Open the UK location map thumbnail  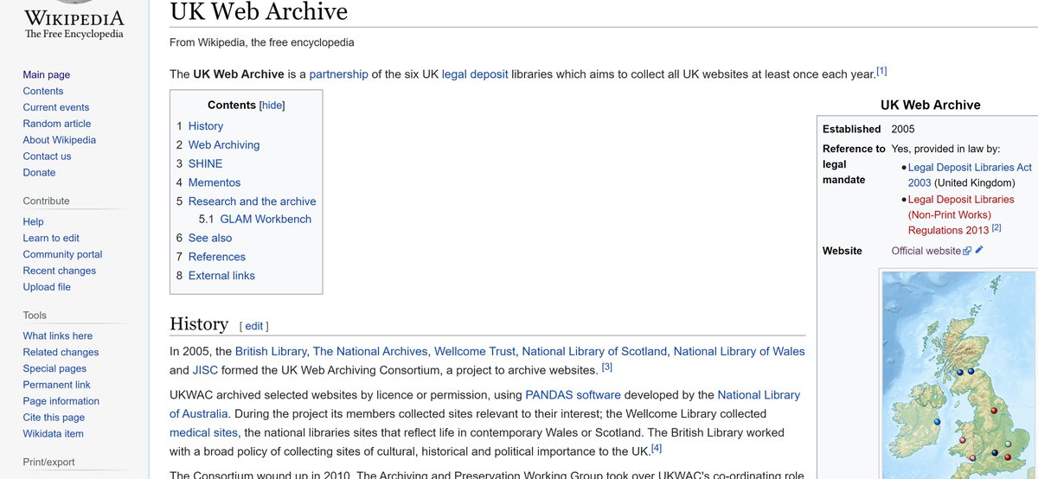coord(958,374)
